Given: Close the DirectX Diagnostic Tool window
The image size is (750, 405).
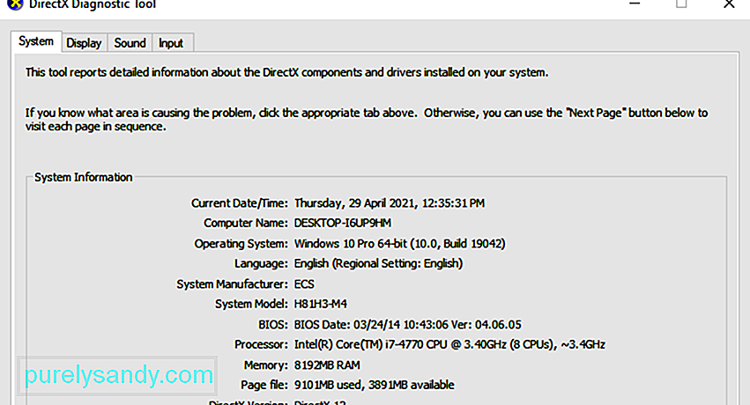Looking at the screenshot, I should coord(729,4).
